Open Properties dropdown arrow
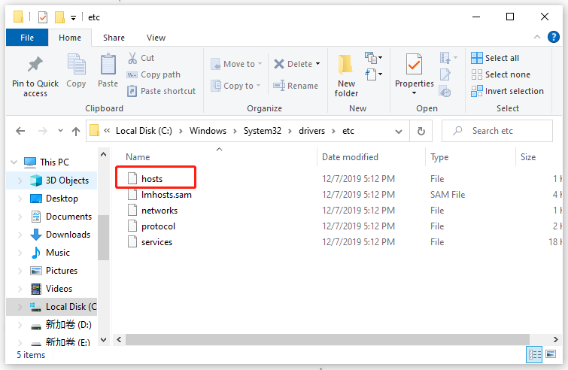The width and height of the screenshot is (568, 370). (x=414, y=93)
